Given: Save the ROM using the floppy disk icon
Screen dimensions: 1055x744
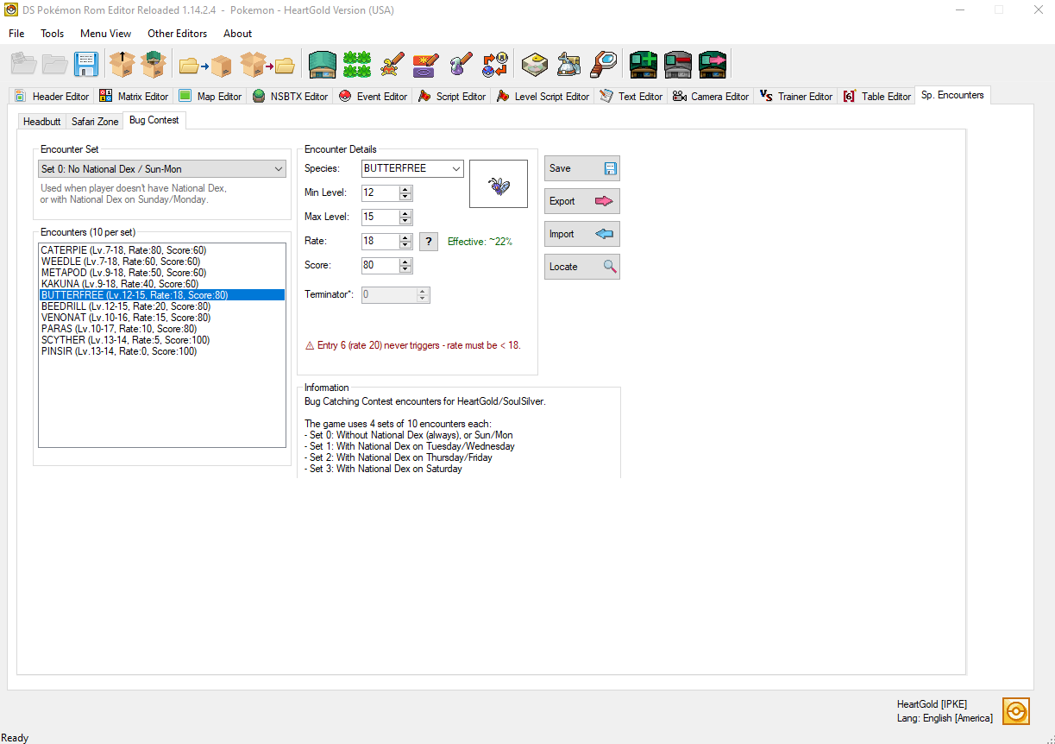Looking at the screenshot, I should [85, 64].
